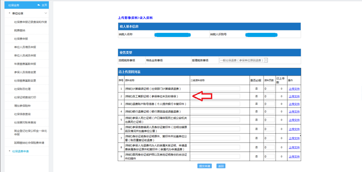This screenshot has height=172, width=362.
Task: Open 年度缴费基数申报 menu item
Action: tap(25, 64)
